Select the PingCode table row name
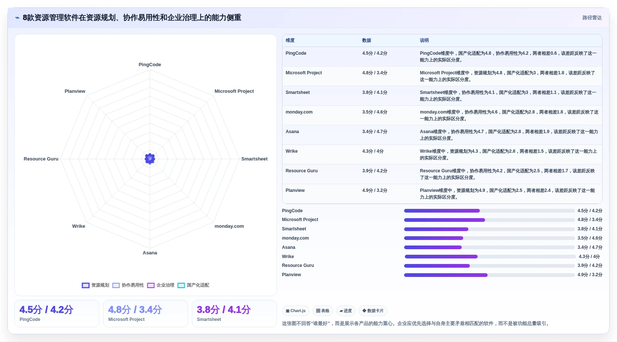This screenshot has width=617, height=342. (296, 53)
